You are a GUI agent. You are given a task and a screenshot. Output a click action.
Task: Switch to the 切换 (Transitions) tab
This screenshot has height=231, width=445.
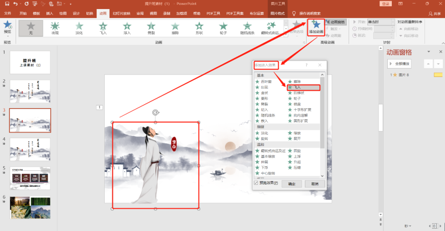[89, 13]
